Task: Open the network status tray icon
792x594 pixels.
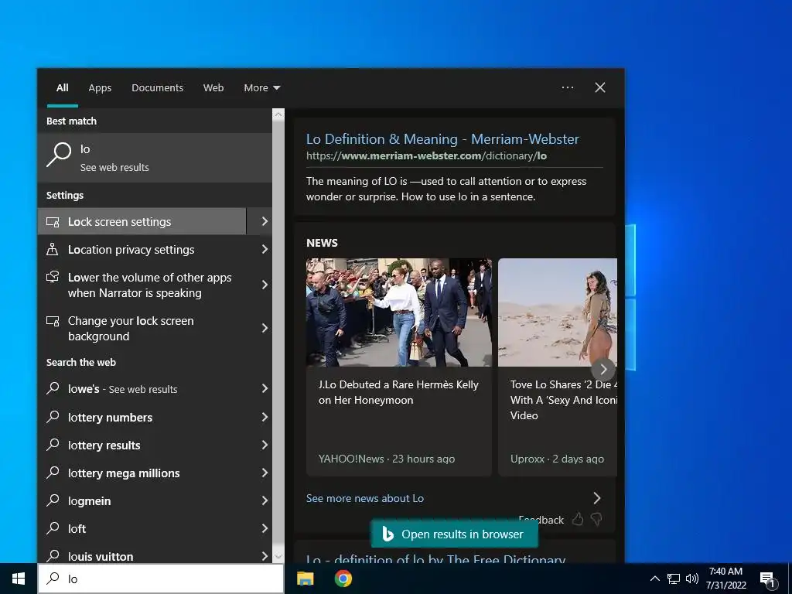Action: pyautogui.click(x=673, y=579)
